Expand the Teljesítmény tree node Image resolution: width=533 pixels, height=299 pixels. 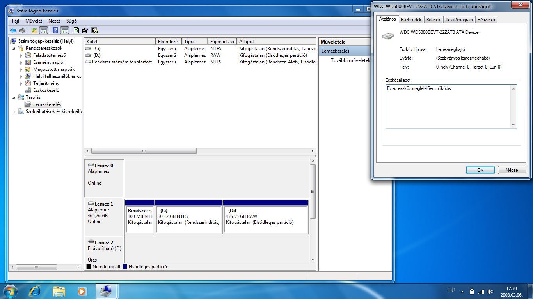[x=22, y=84]
